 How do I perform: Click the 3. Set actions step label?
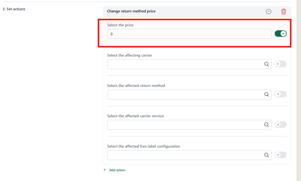click(x=14, y=9)
